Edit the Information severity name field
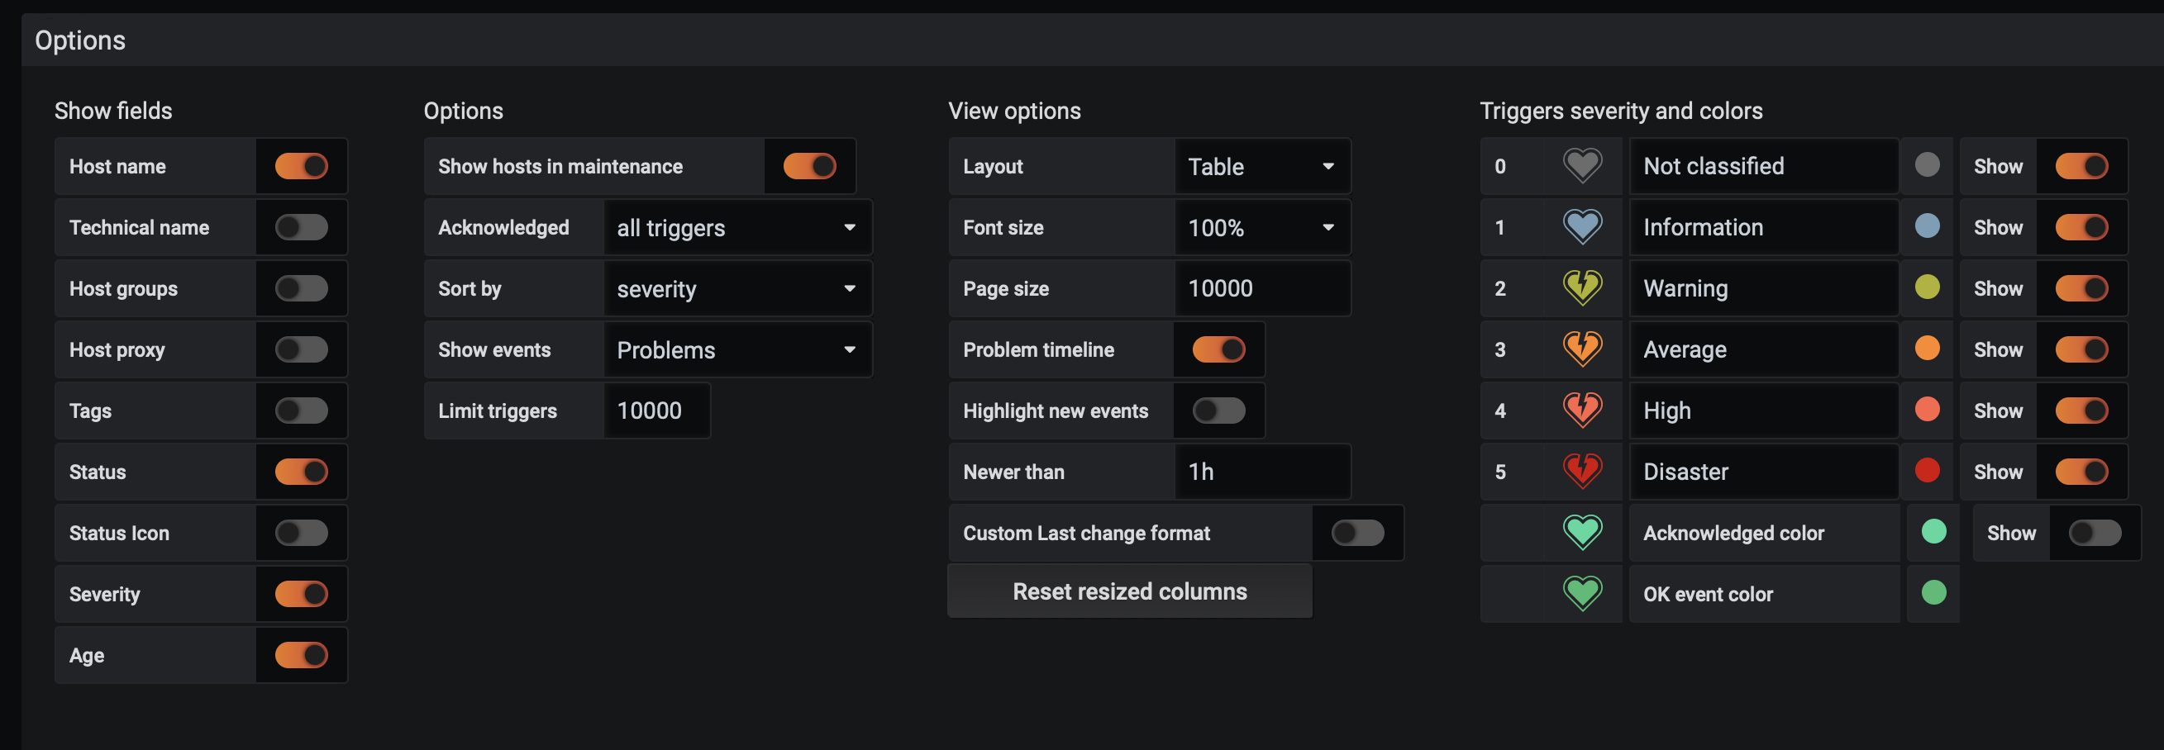This screenshot has height=750, width=2164. point(1764,228)
